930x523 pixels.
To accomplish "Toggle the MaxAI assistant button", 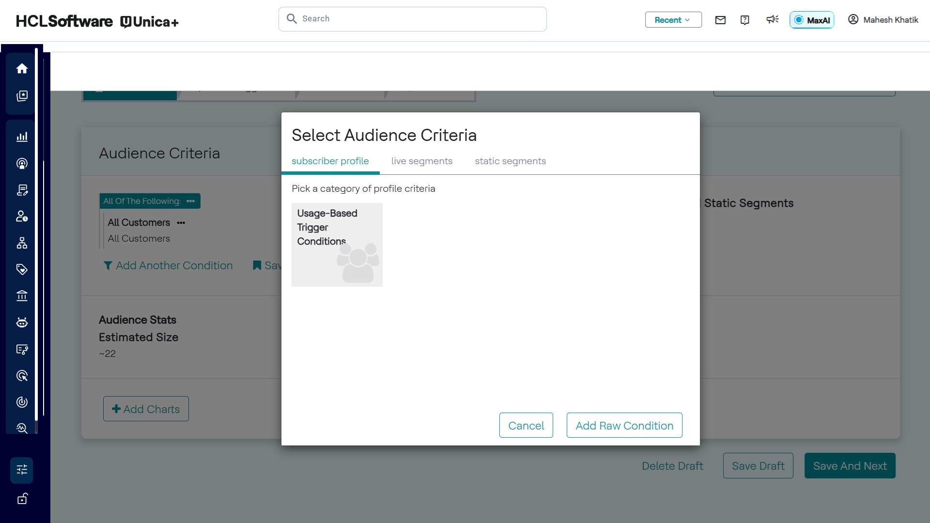I will point(812,20).
